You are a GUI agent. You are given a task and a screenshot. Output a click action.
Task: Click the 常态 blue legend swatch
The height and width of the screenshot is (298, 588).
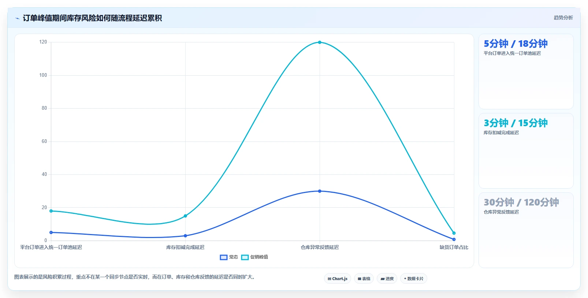[x=224, y=257]
